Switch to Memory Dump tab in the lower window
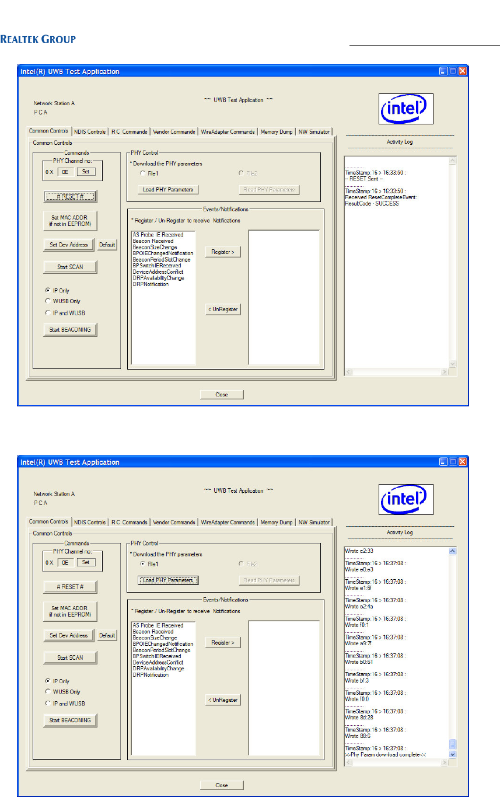This screenshot has height=797, width=500. click(x=277, y=523)
